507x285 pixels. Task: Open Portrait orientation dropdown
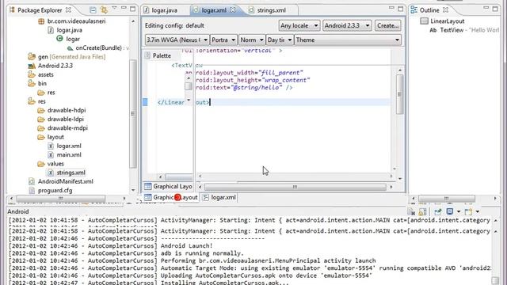pos(223,40)
